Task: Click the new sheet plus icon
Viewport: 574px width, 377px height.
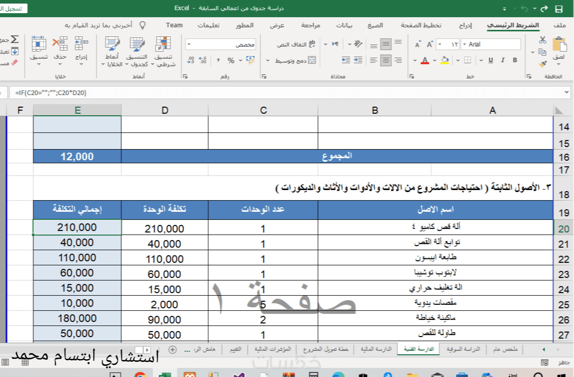Action: (x=172, y=350)
